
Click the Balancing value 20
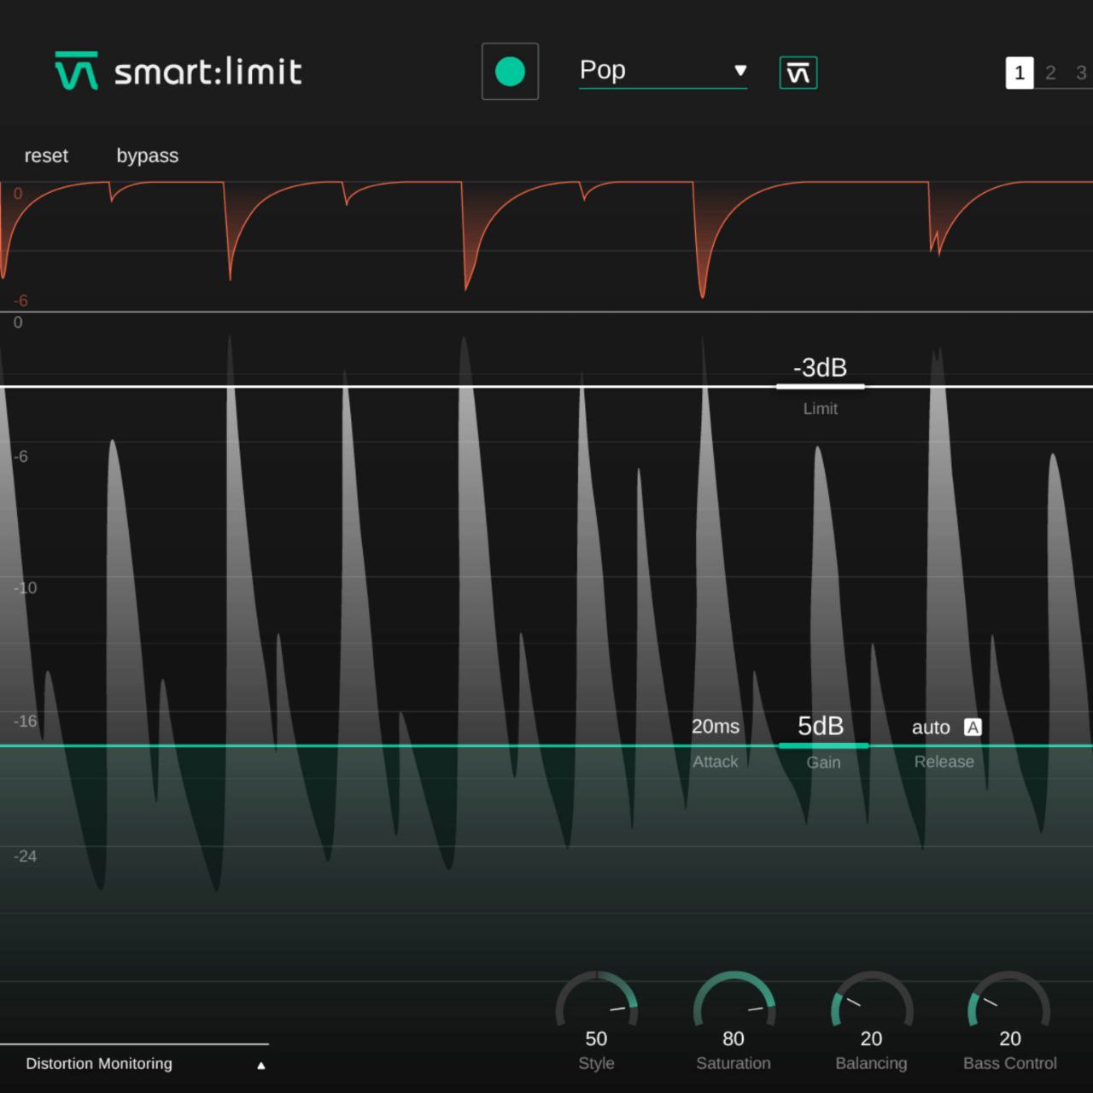[871, 1038]
